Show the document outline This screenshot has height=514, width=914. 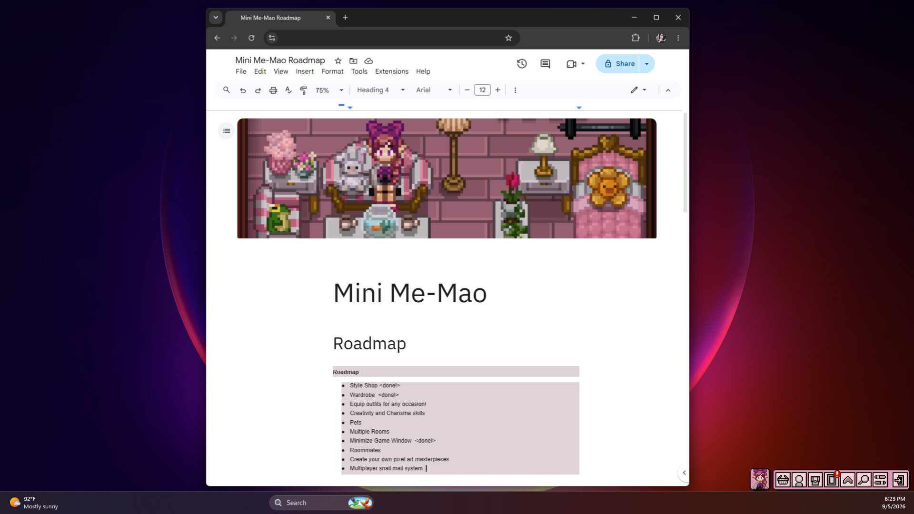point(227,131)
